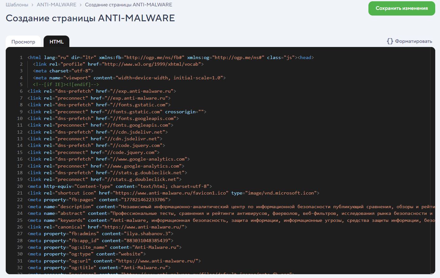Save changes with the green Сохранить изменения button

click(x=402, y=8)
